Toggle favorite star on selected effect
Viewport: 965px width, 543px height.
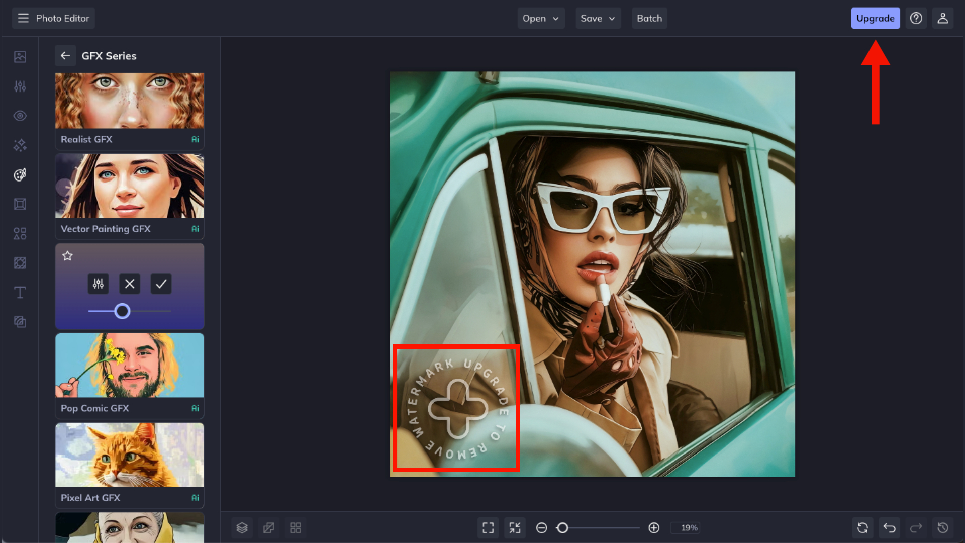click(67, 256)
